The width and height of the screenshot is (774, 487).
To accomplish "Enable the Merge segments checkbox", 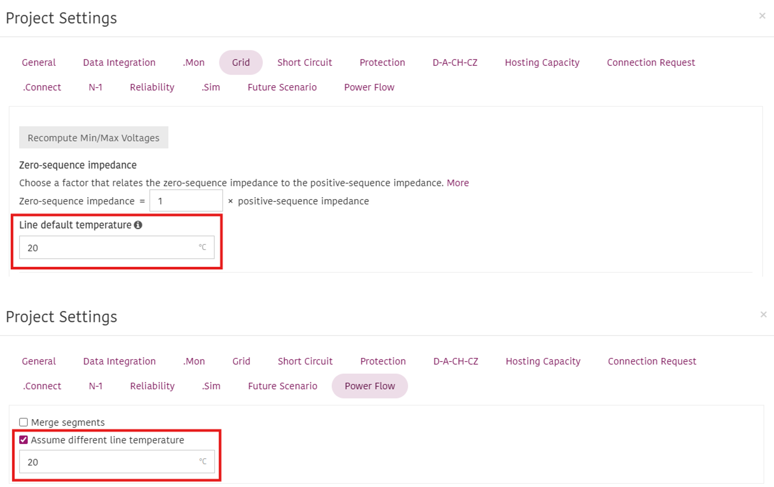I will (23, 422).
